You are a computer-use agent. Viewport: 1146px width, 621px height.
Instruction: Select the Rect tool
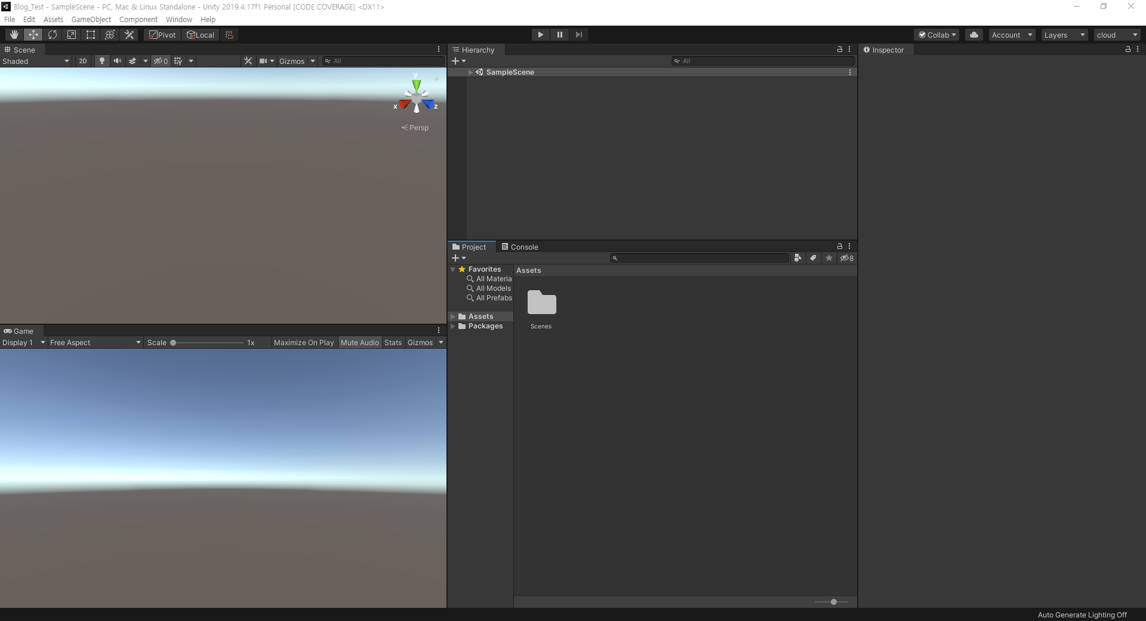(91, 35)
